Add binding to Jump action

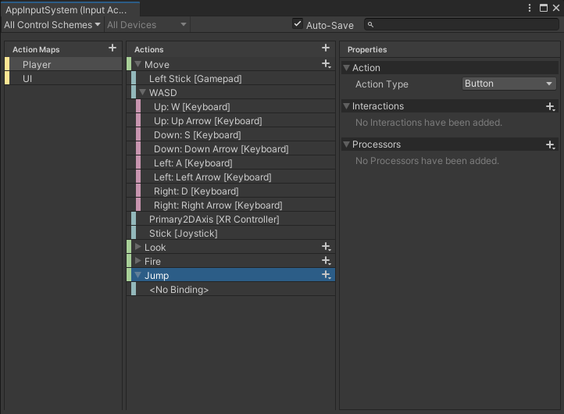[326, 275]
